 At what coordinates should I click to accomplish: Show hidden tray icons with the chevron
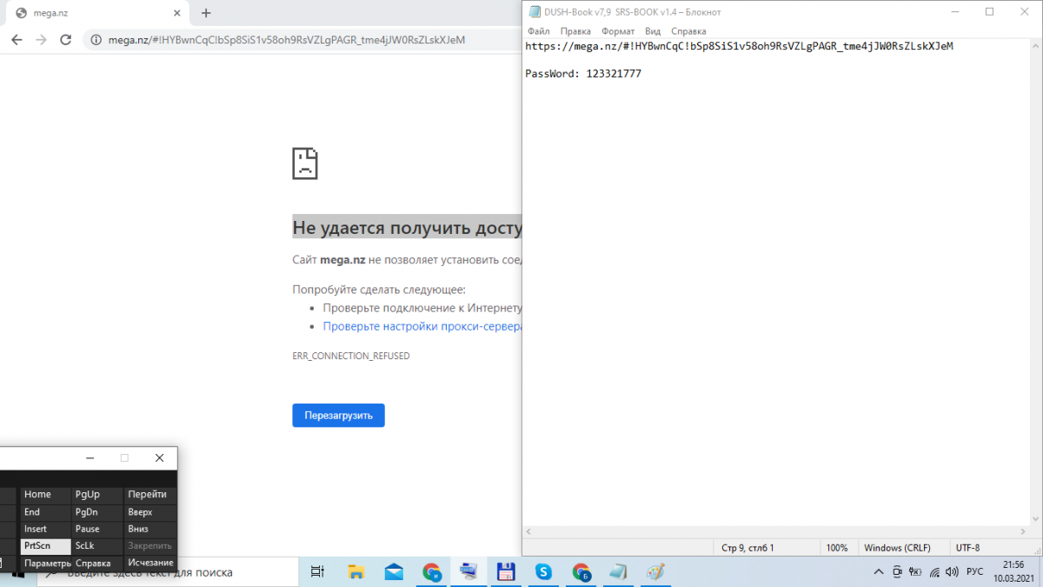click(879, 571)
